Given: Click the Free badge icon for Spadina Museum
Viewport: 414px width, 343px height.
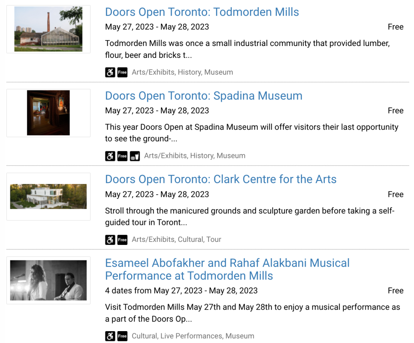Looking at the screenshot, I should point(122,156).
